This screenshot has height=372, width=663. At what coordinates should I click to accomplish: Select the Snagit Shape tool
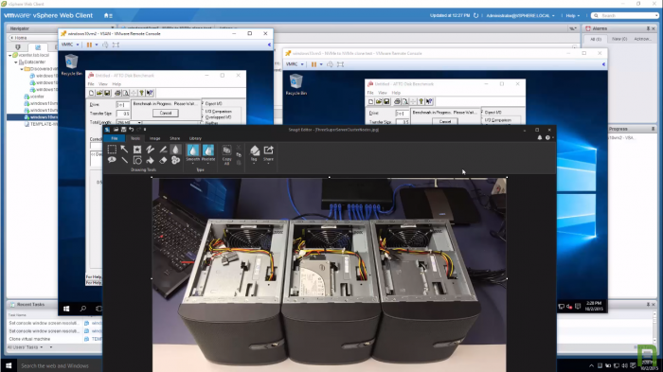tap(137, 160)
